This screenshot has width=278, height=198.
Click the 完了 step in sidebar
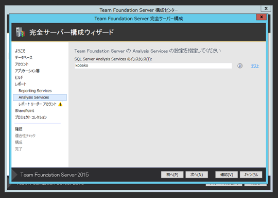(x=19, y=149)
